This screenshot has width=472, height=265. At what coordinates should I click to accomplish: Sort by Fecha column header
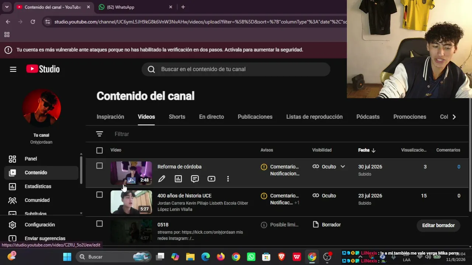367,150
